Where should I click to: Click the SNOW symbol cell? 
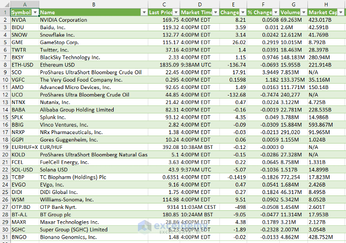click(25, 35)
